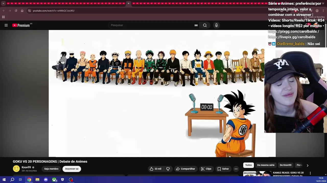Open the YouTube hamburger guide menu
This screenshot has width=327, height=183.
pos(6,25)
